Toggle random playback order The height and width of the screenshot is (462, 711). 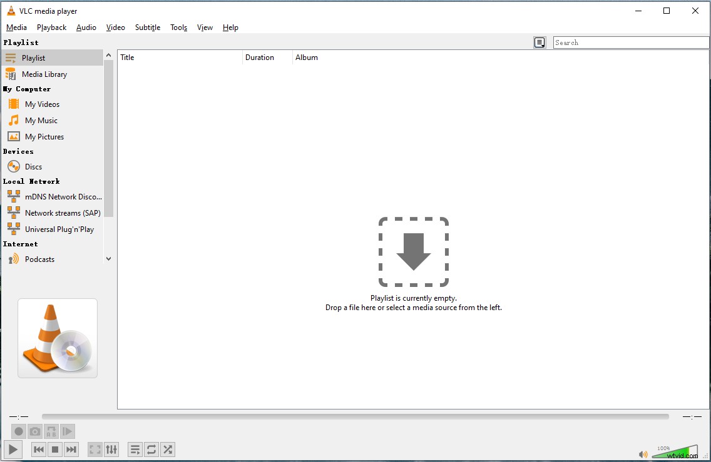167,449
